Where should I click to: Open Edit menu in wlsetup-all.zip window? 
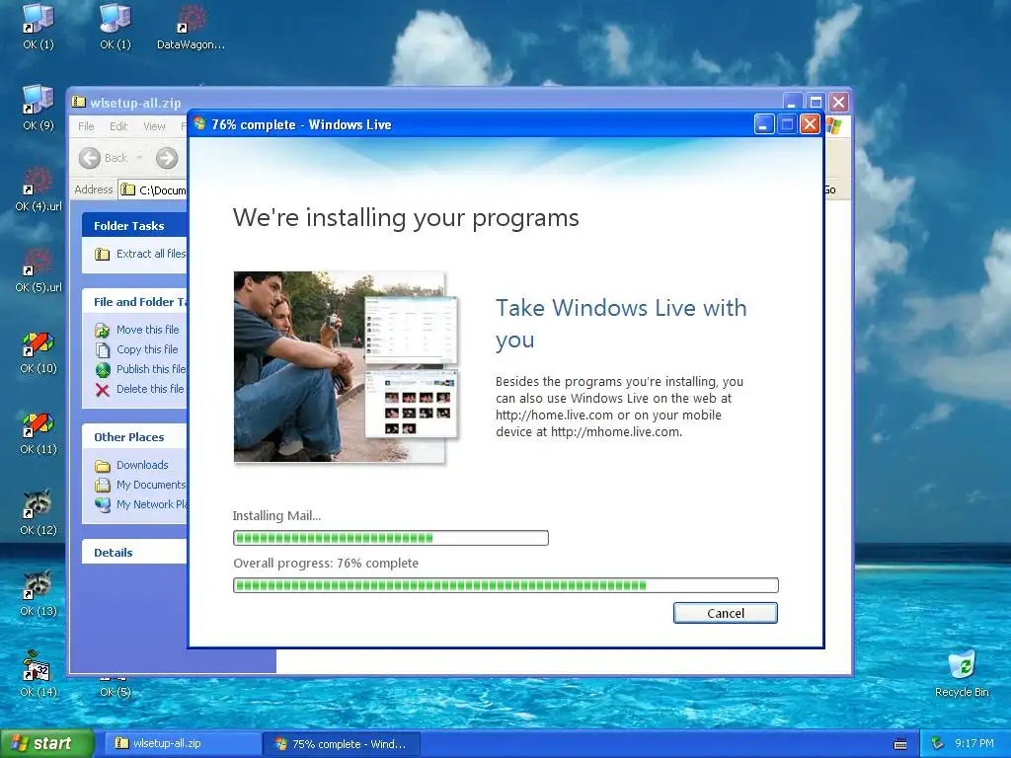118,126
